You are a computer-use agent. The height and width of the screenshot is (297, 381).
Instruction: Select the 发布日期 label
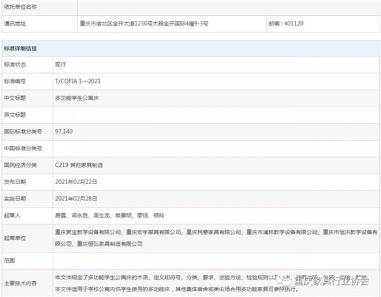[15, 182]
